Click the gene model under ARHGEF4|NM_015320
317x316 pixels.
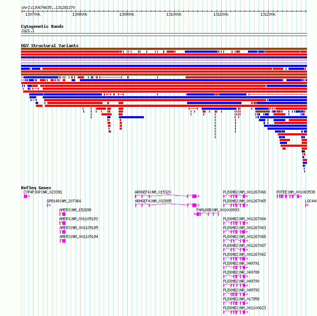pyautogui.click(x=167, y=196)
